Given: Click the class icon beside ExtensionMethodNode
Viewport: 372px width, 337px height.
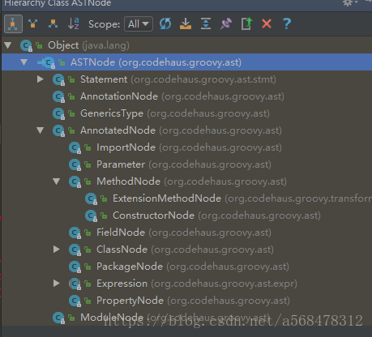Looking at the screenshot, I should [91, 198].
